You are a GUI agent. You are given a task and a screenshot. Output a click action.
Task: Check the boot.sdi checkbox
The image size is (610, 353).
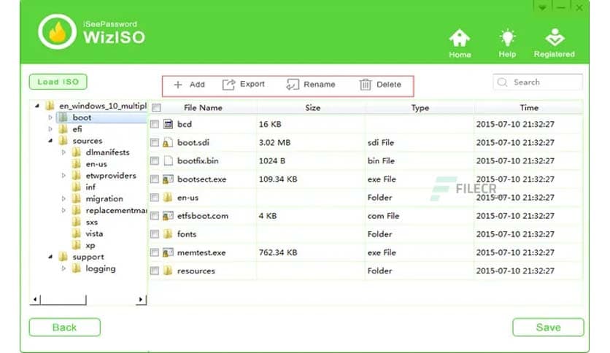155,142
